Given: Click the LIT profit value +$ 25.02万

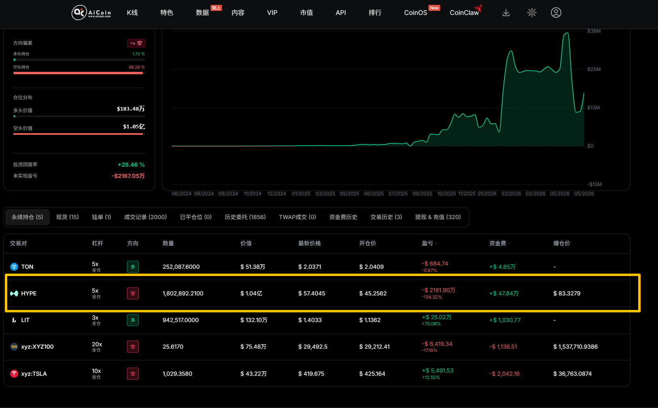Looking at the screenshot, I should pyautogui.click(x=437, y=317).
